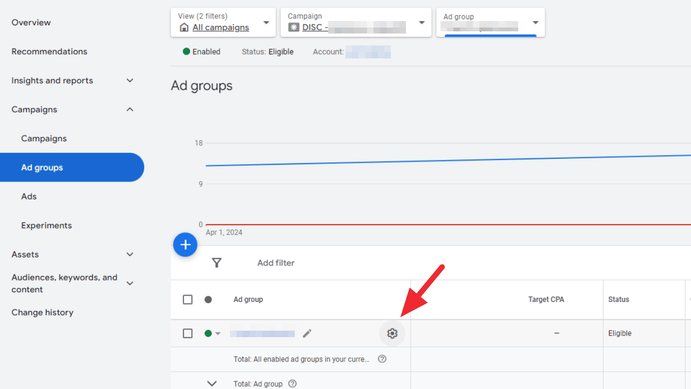This screenshot has height=389, width=691.
Task: Click help icon beside Total: Ad group
Action: [x=293, y=384]
